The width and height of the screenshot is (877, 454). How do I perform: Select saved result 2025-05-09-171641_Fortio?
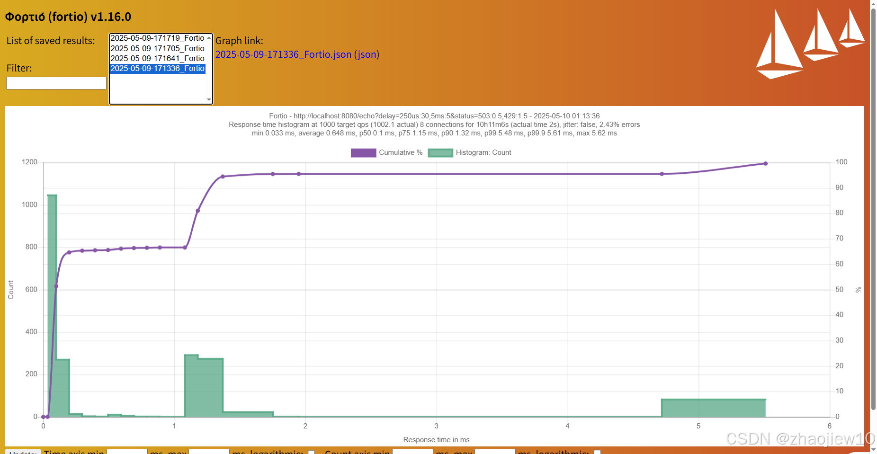coord(157,58)
